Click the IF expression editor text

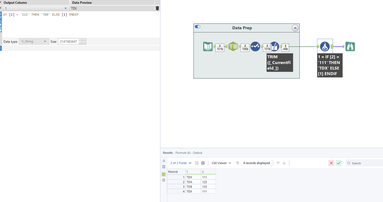pyautogui.click(x=41, y=15)
